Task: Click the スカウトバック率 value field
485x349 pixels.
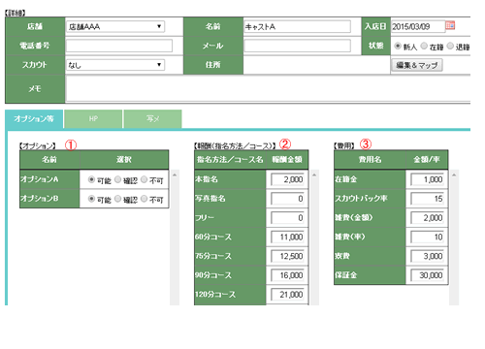Action: (427, 199)
